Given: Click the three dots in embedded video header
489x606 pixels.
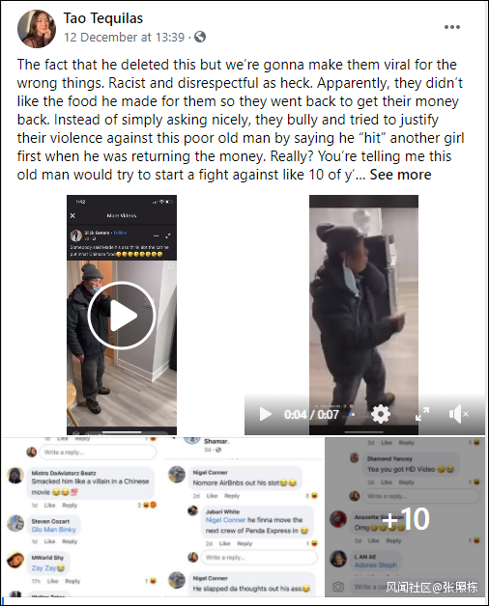Looking at the screenshot, I should pyautogui.click(x=156, y=235).
